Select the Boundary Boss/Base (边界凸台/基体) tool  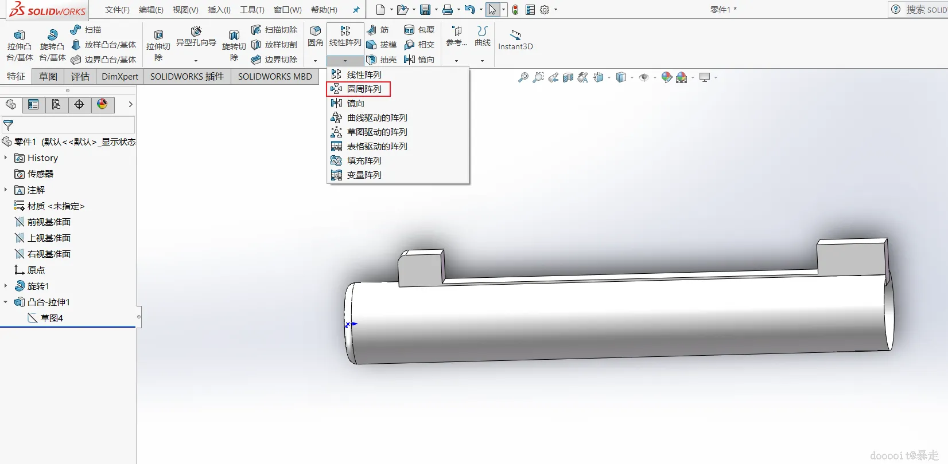(x=103, y=60)
